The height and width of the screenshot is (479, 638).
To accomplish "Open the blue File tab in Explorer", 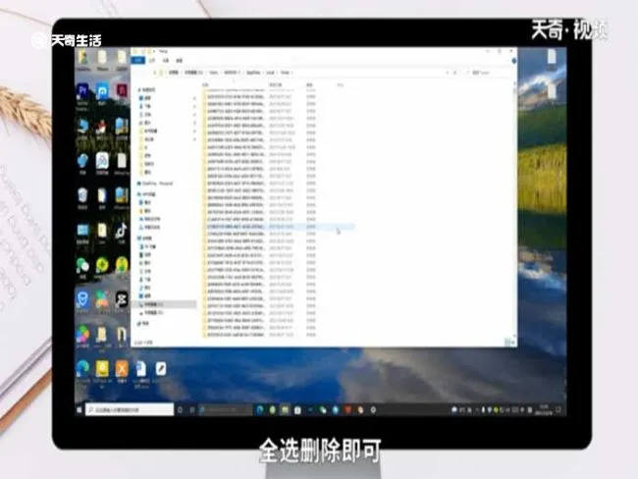I will click(138, 60).
